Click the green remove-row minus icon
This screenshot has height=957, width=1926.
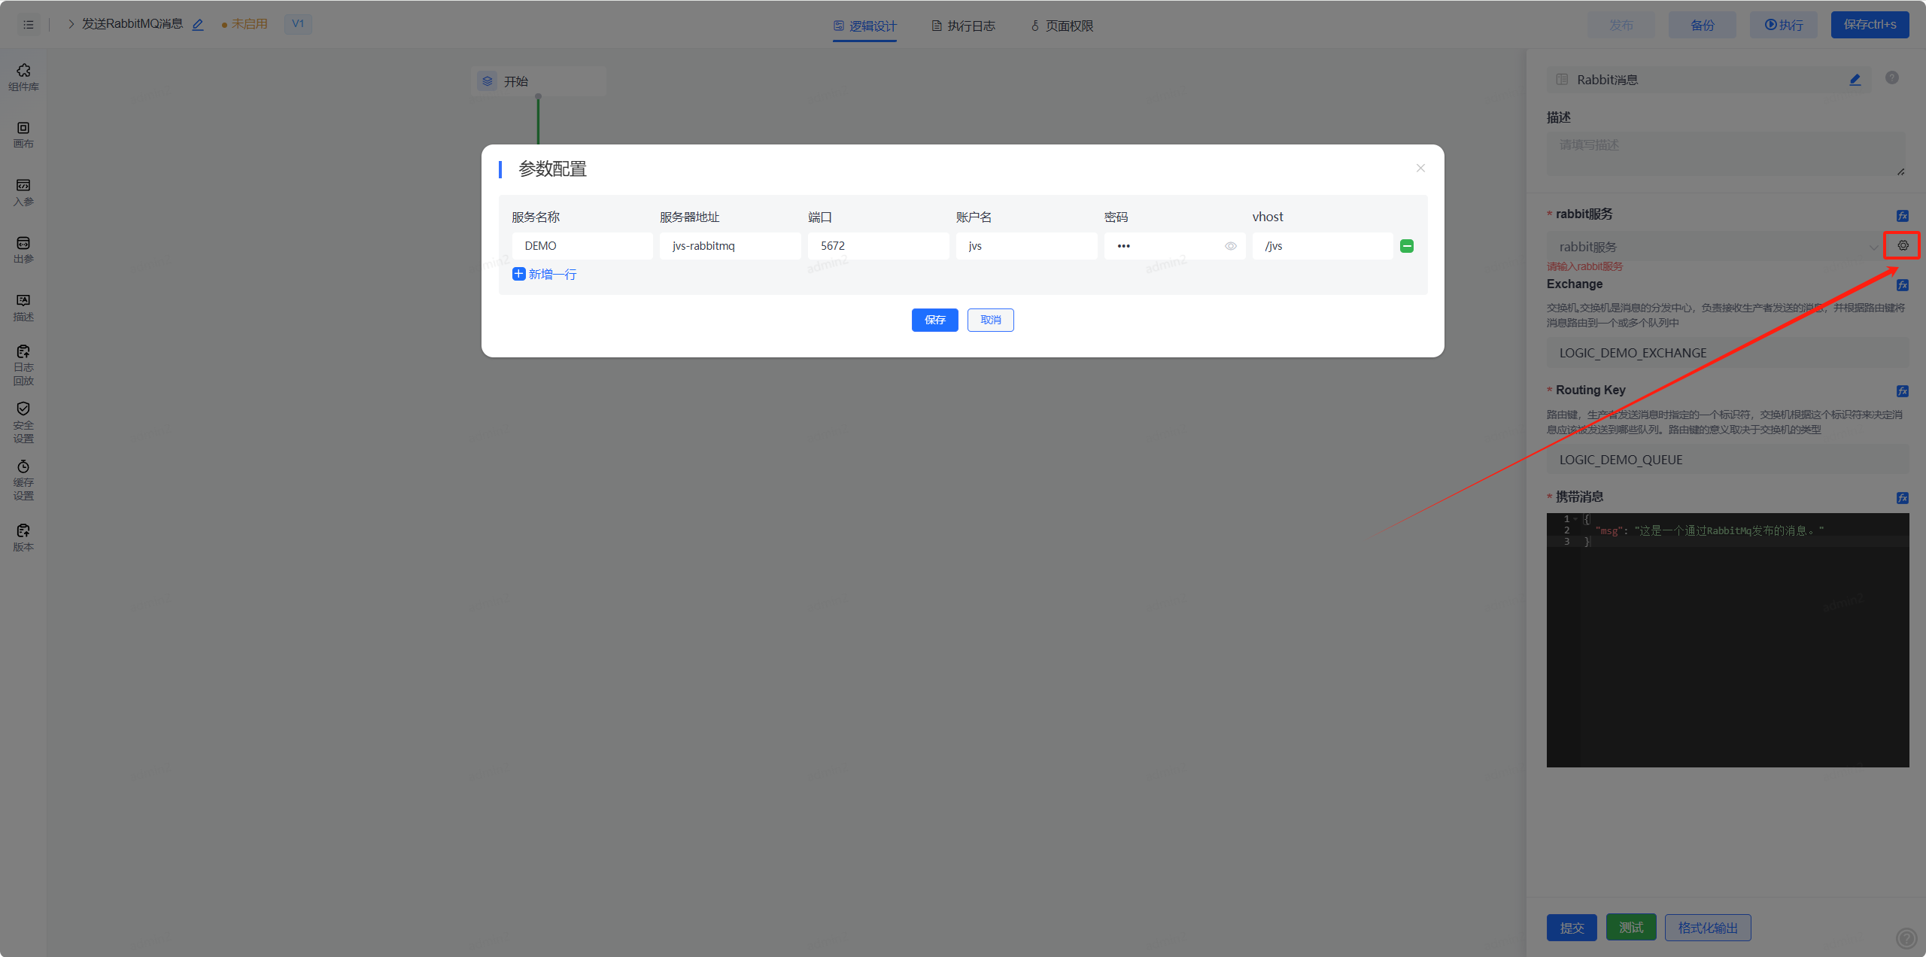tap(1406, 246)
